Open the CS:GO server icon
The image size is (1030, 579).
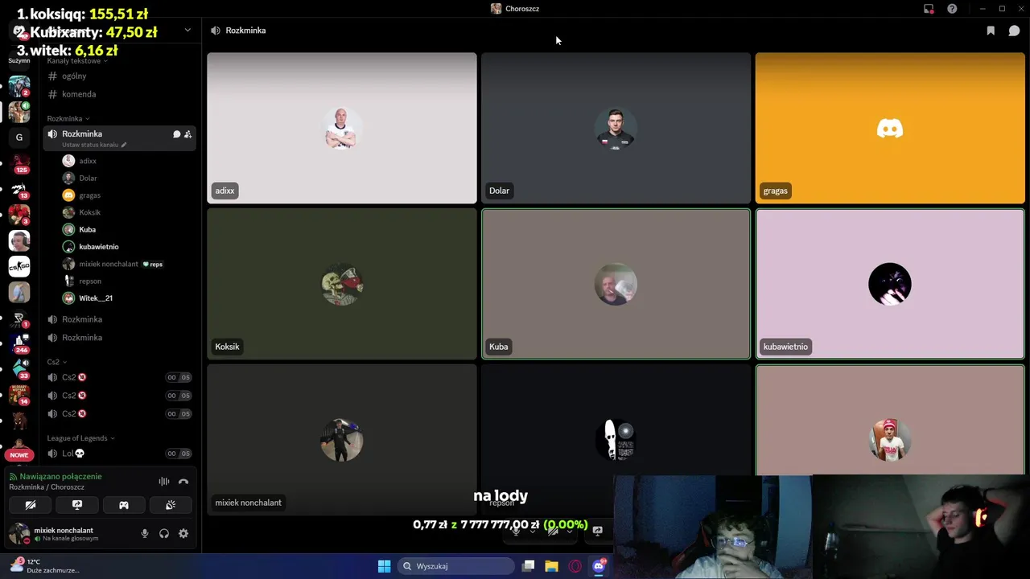click(x=19, y=266)
